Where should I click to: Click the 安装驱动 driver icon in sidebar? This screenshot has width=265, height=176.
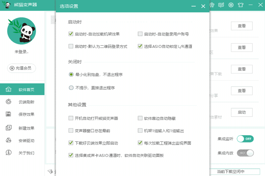9,141
